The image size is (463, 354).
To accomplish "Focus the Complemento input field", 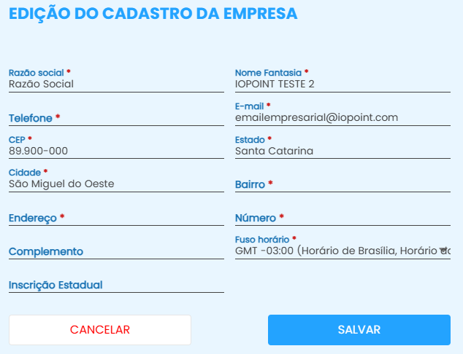I will pyautogui.click(x=116, y=251).
